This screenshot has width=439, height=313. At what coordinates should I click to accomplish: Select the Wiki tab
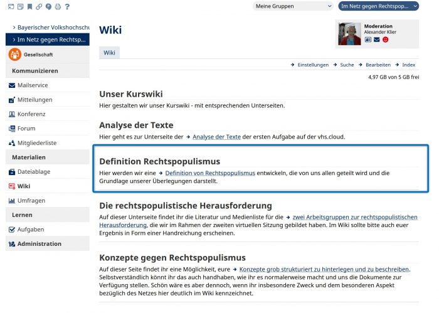click(109, 53)
